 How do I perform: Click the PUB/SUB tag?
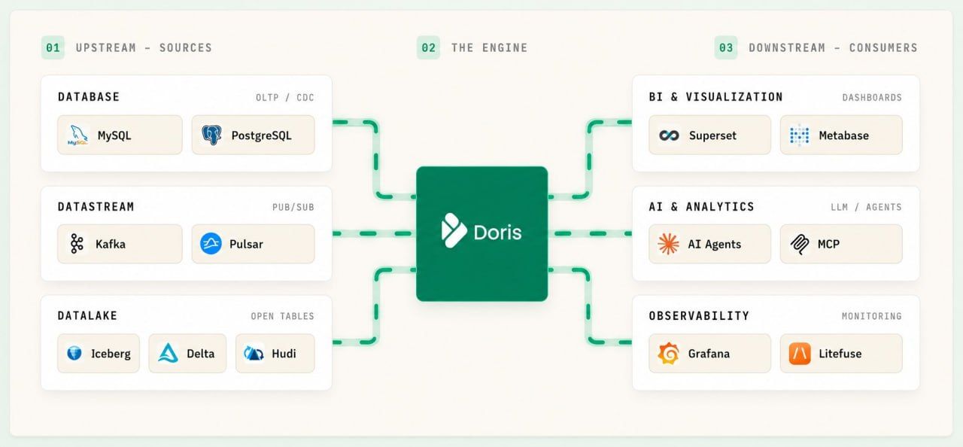tap(293, 207)
